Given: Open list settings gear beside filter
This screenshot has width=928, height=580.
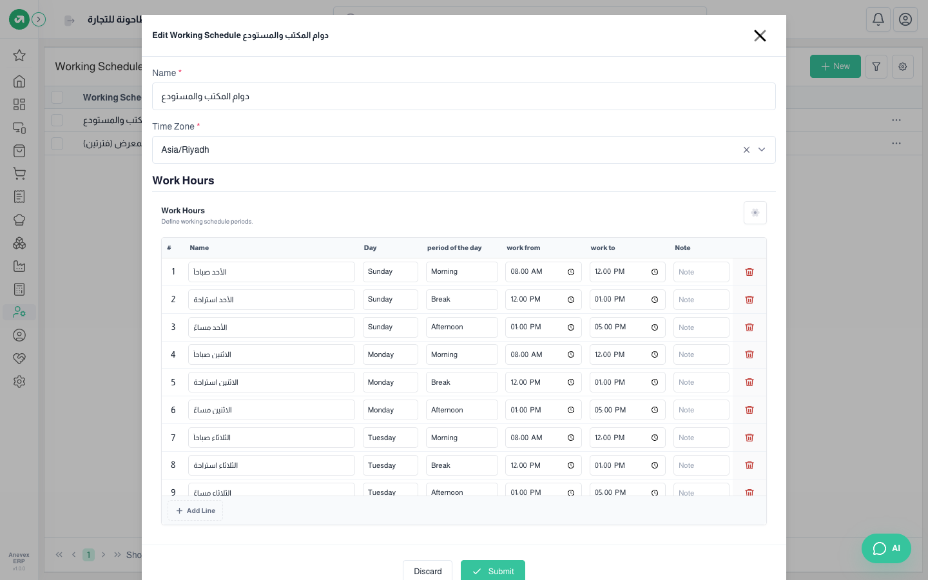Looking at the screenshot, I should pos(903,66).
